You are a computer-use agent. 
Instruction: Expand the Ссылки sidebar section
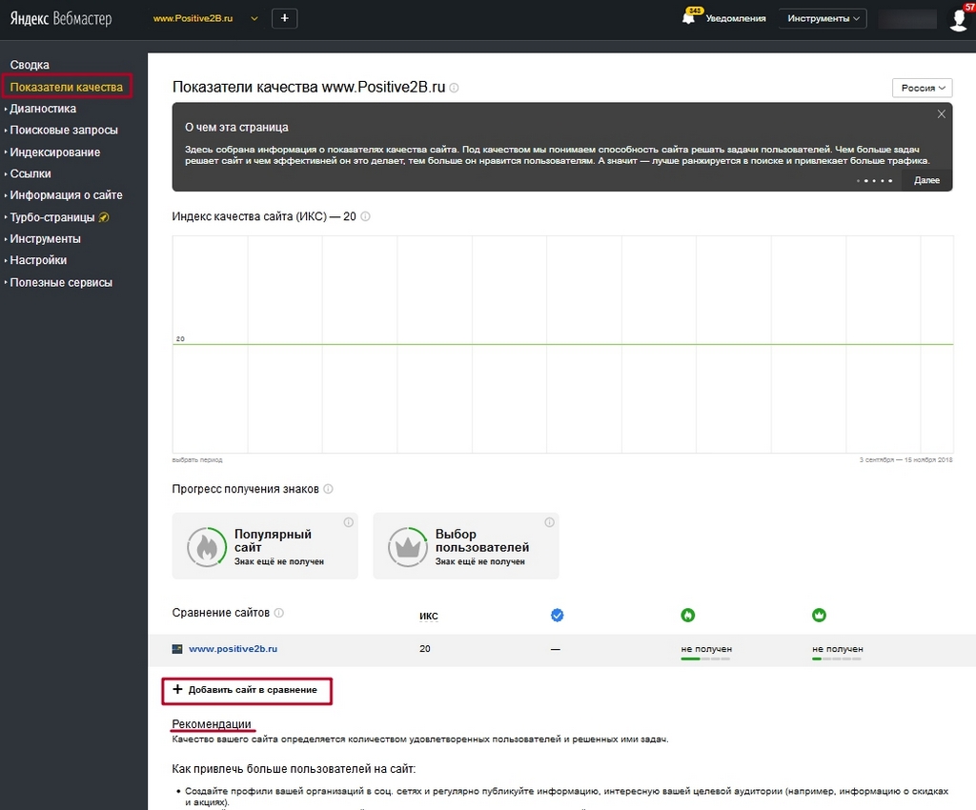click(30, 173)
